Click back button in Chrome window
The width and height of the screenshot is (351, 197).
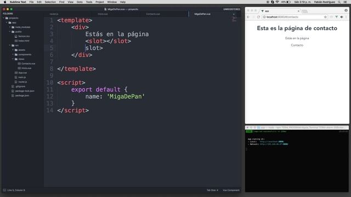click(248, 17)
